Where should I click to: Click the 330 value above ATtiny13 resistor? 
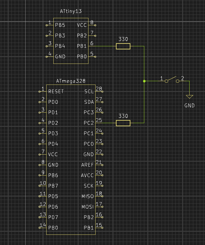point(123,39)
